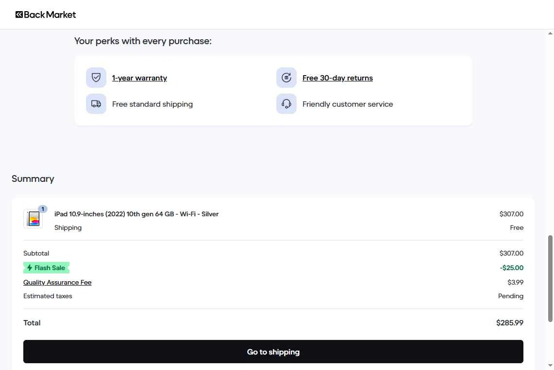
Task: Click the Summary heading
Action: [33, 179]
